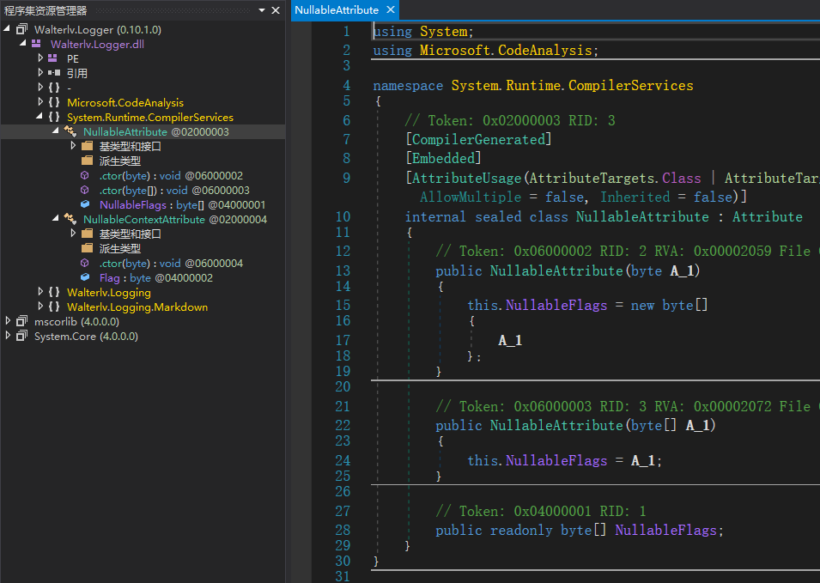Click the Walterlv.Logger assembly icon
The image size is (820, 583).
coord(22,29)
